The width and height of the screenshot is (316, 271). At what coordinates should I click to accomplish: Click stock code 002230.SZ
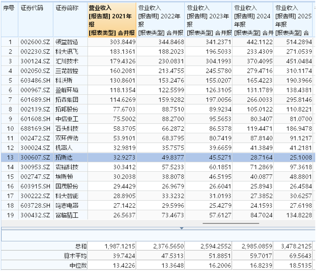pyautogui.click(x=35, y=52)
